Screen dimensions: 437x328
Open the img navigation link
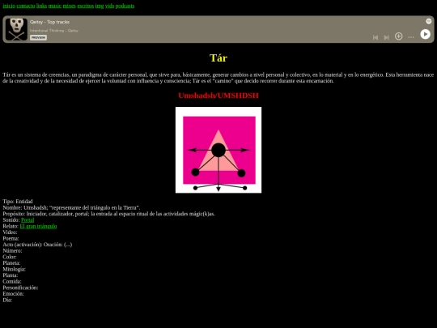pyautogui.click(x=100, y=6)
